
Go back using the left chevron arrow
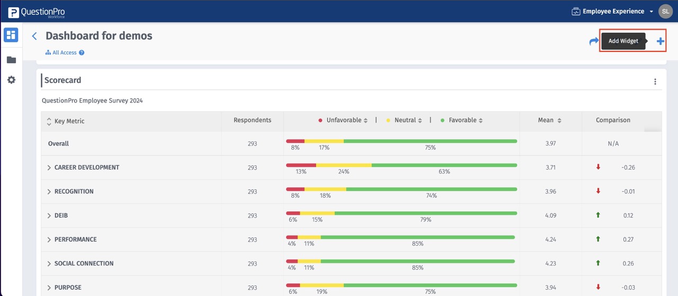click(35, 36)
